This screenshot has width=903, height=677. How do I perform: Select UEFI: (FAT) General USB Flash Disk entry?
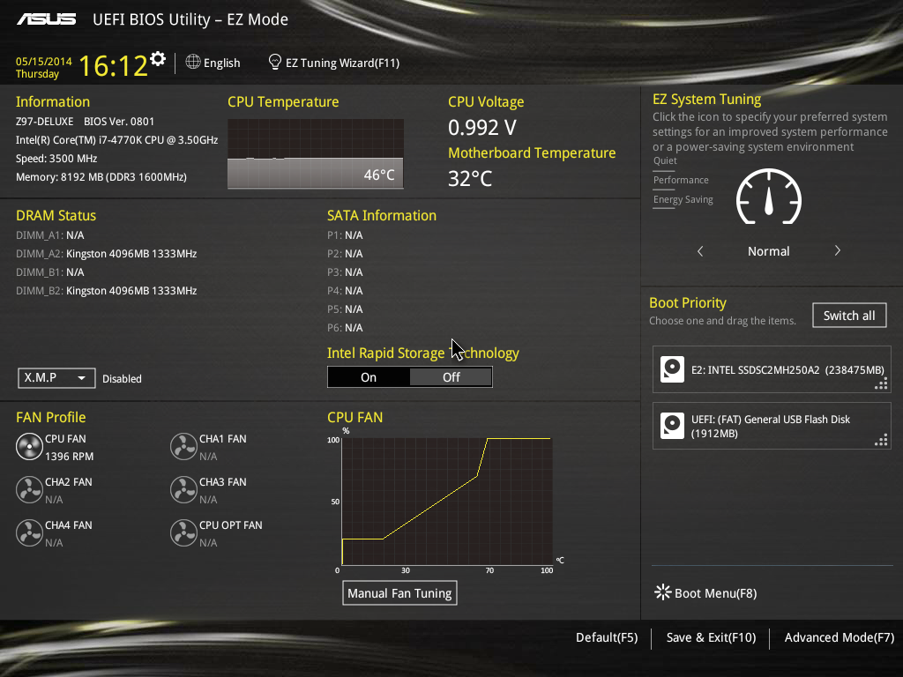[772, 426]
